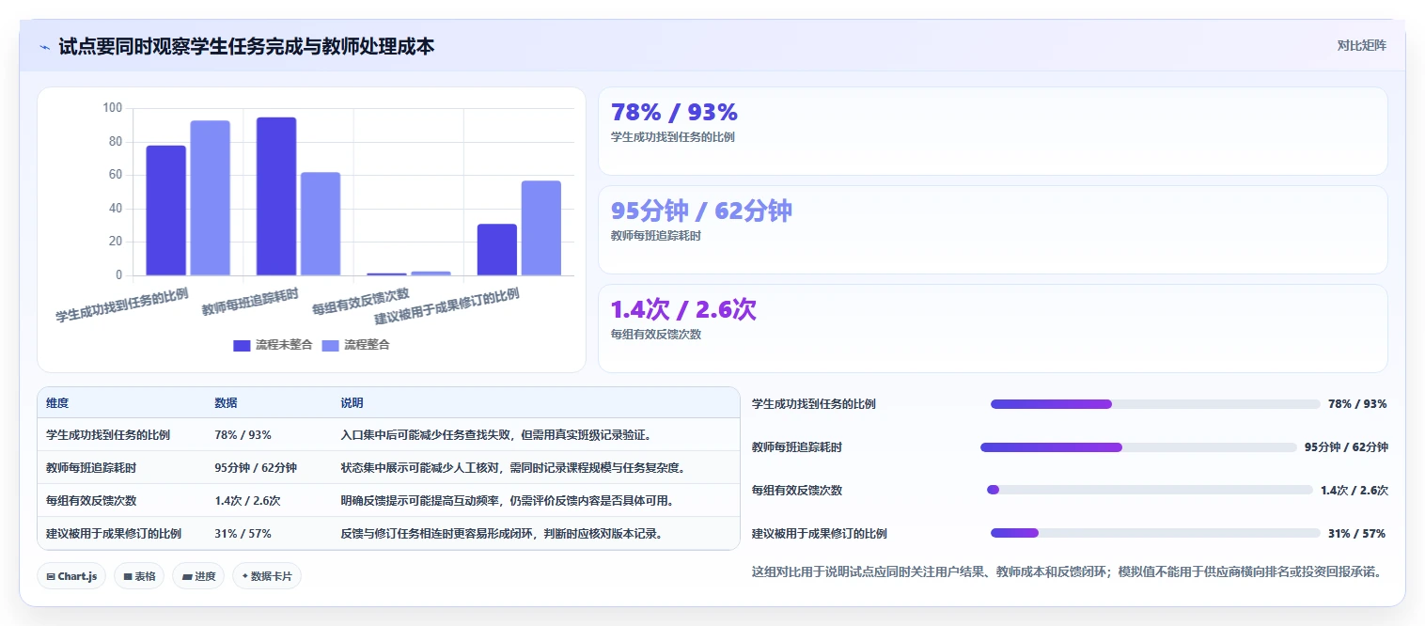Toggle the 流程未整合 legend color box

point(242,345)
